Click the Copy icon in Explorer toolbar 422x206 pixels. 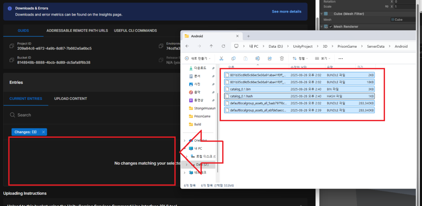[233, 58]
